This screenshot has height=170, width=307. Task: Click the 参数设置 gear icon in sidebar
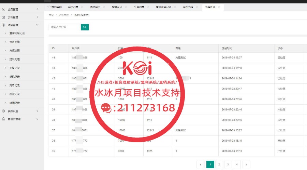coord(3,111)
